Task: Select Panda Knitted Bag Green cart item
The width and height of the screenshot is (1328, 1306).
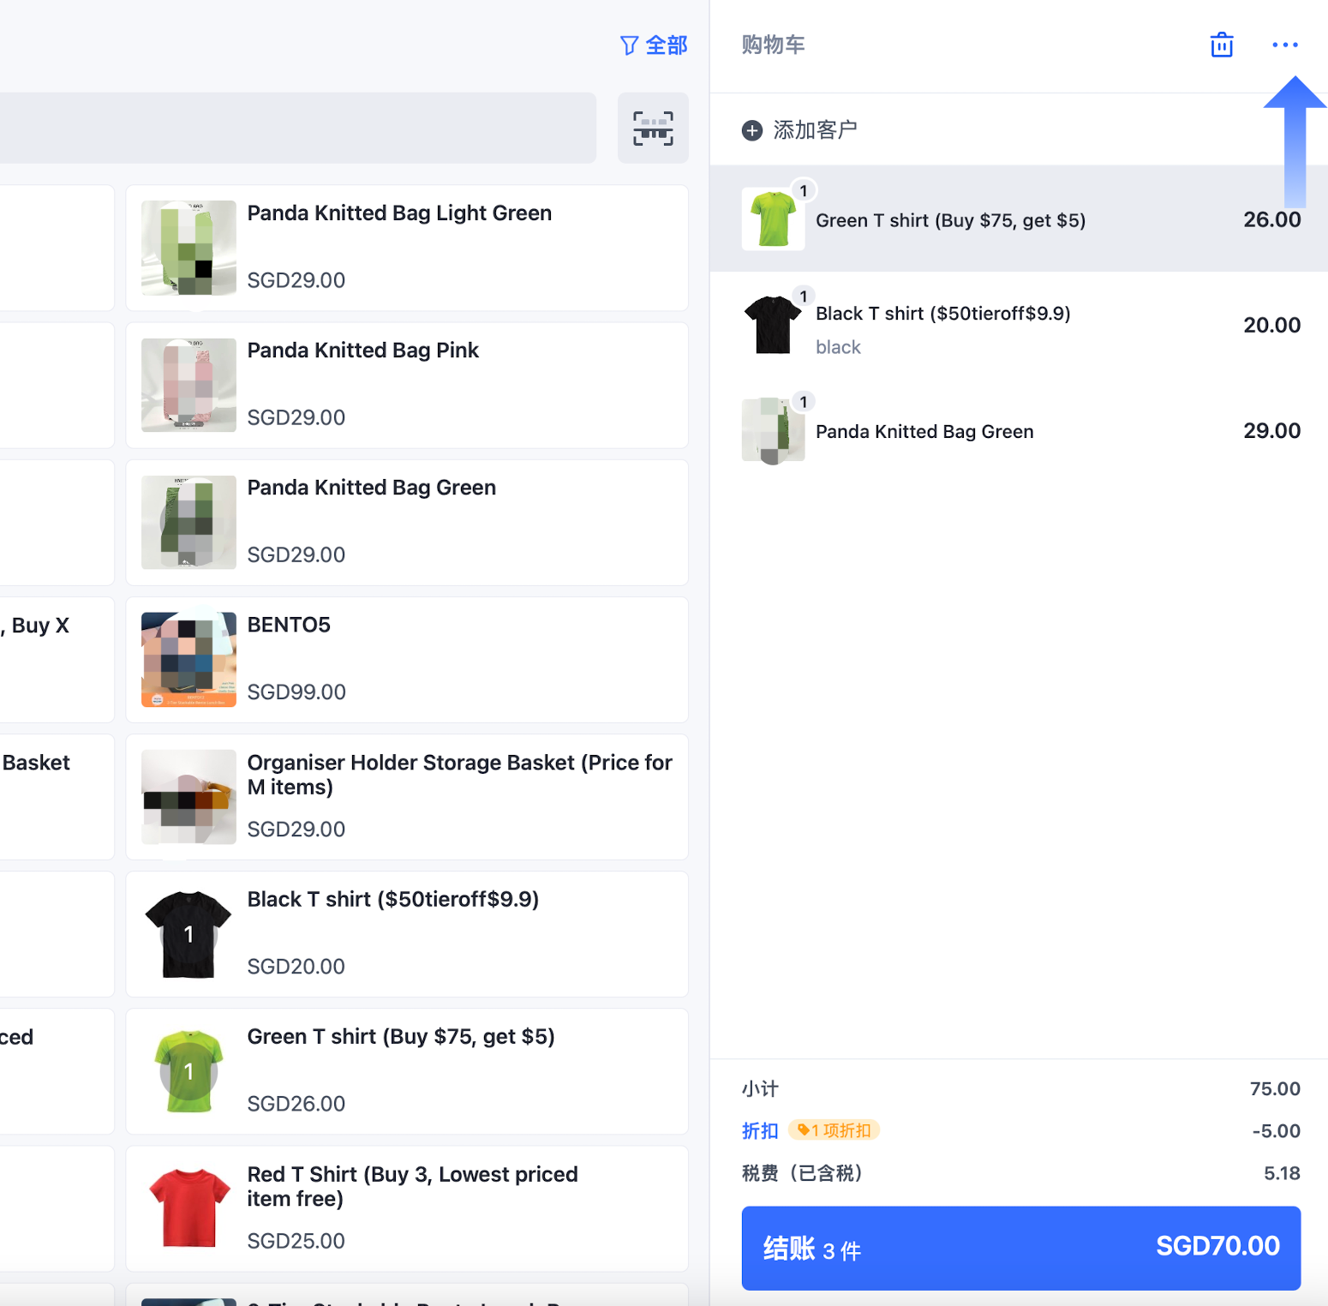Action: 1019,430
